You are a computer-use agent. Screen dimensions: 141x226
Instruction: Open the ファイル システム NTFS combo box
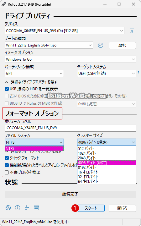point(34,142)
